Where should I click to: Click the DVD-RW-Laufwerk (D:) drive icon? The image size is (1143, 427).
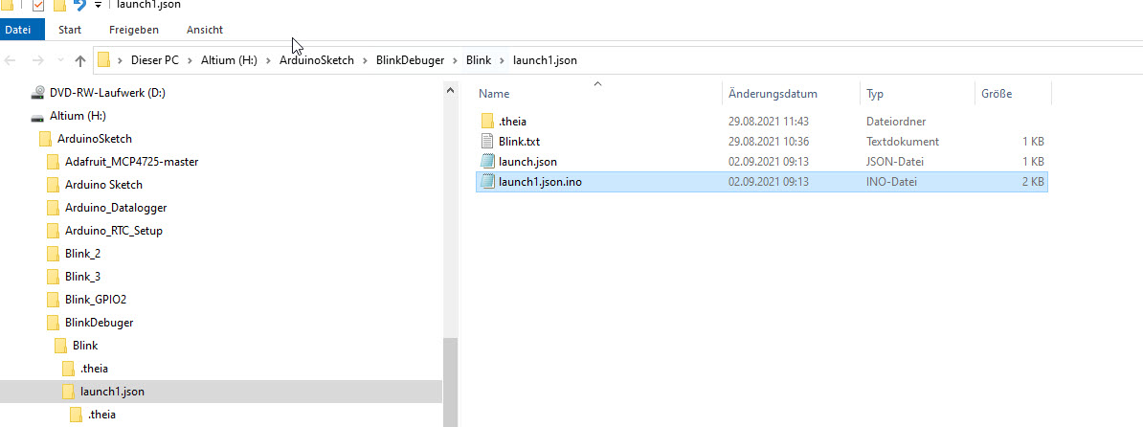37,93
